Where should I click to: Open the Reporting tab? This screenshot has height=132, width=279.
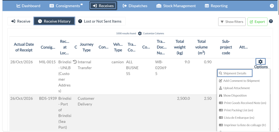click(216, 6)
